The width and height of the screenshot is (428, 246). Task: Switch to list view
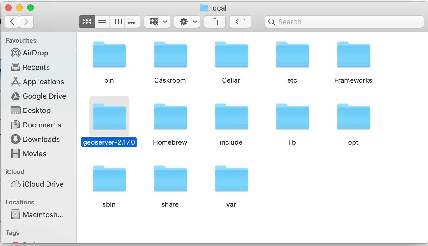102,22
